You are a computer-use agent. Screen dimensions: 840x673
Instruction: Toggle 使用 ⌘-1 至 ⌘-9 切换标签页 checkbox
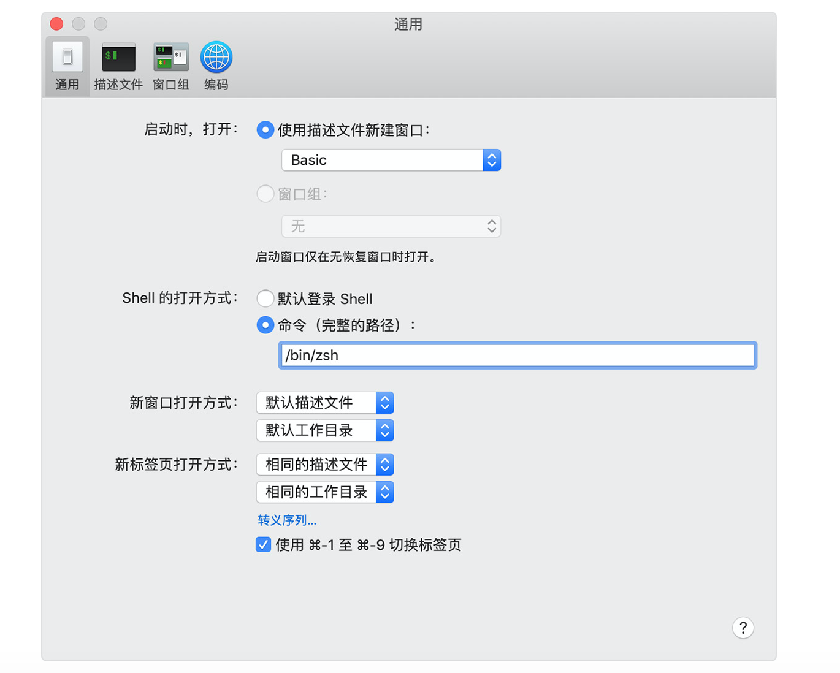263,544
